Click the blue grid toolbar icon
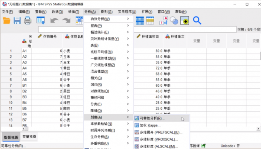Screen dimensions: 261x149 coord(140,21)
